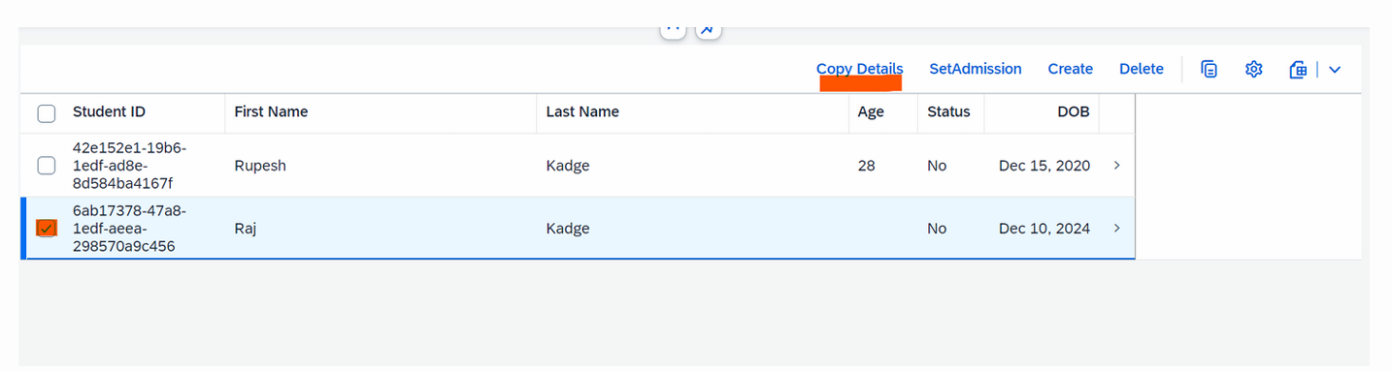Image resolution: width=1392 pixels, height=372 pixels.
Task: Click the copy/paste table icon in toolbar
Action: tap(1209, 69)
